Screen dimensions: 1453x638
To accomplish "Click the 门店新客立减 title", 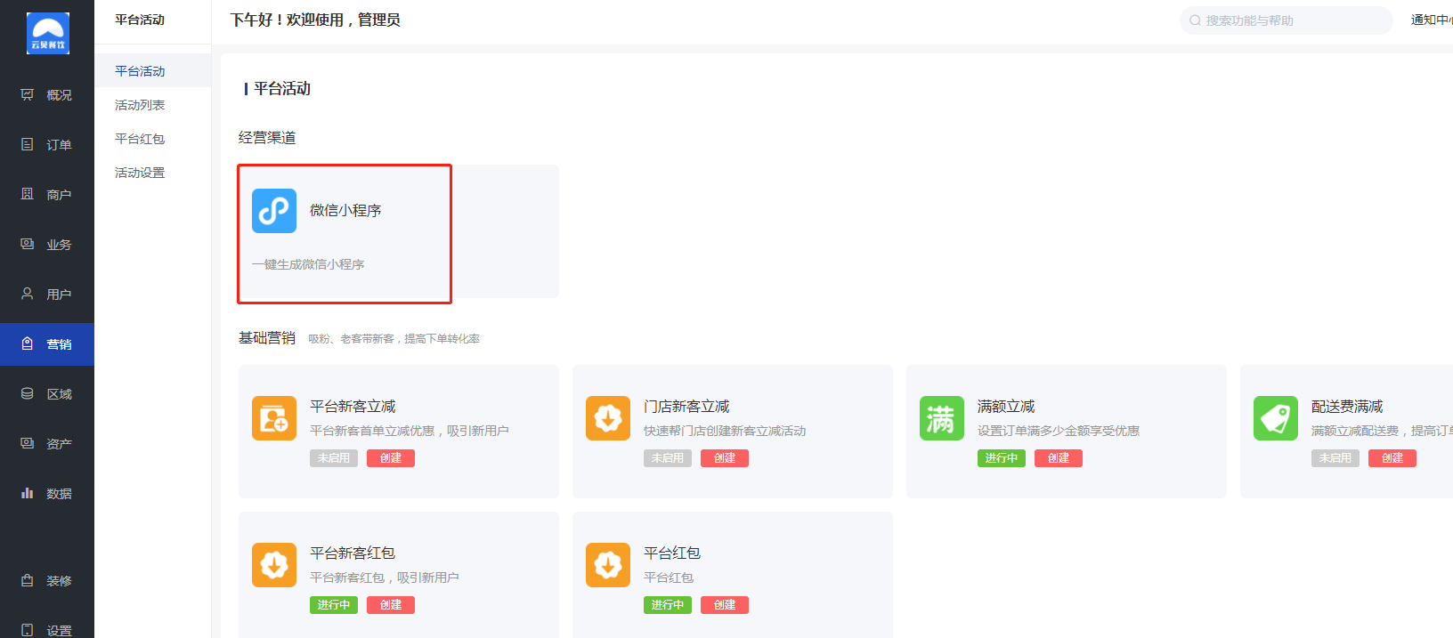I will (686, 407).
